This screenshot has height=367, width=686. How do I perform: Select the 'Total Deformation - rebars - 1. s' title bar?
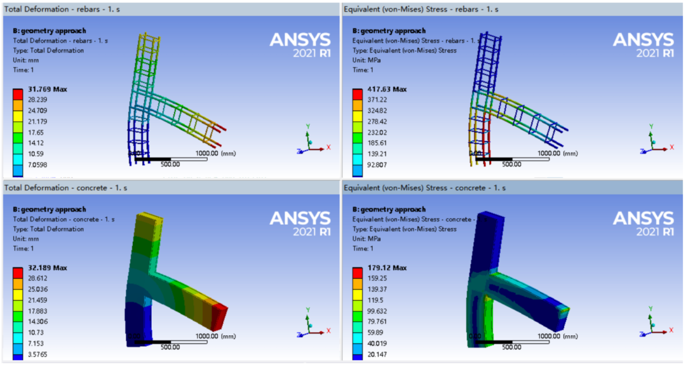(x=171, y=9)
